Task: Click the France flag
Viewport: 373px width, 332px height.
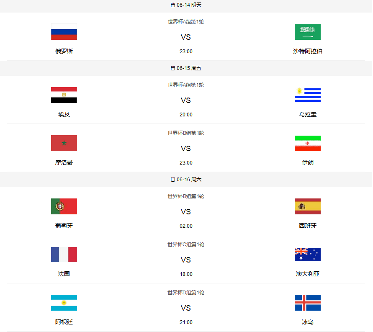Action: click(64, 255)
